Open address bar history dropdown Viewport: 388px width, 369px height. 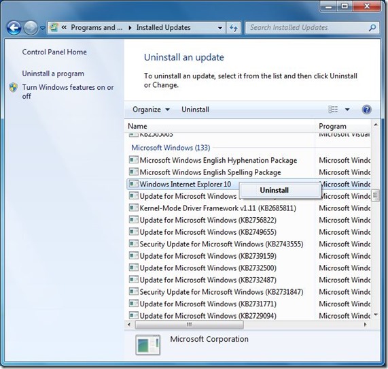point(220,28)
